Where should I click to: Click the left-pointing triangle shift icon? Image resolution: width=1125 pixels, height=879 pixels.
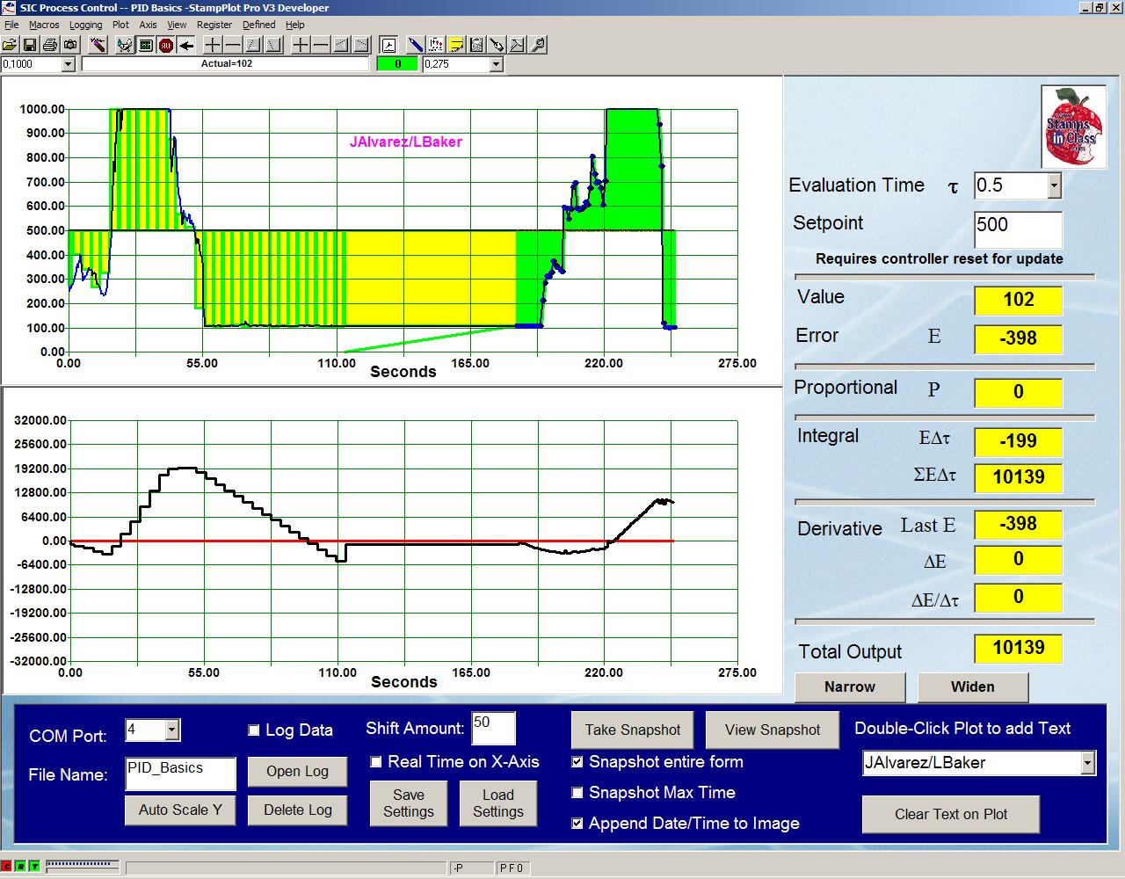point(341,45)
